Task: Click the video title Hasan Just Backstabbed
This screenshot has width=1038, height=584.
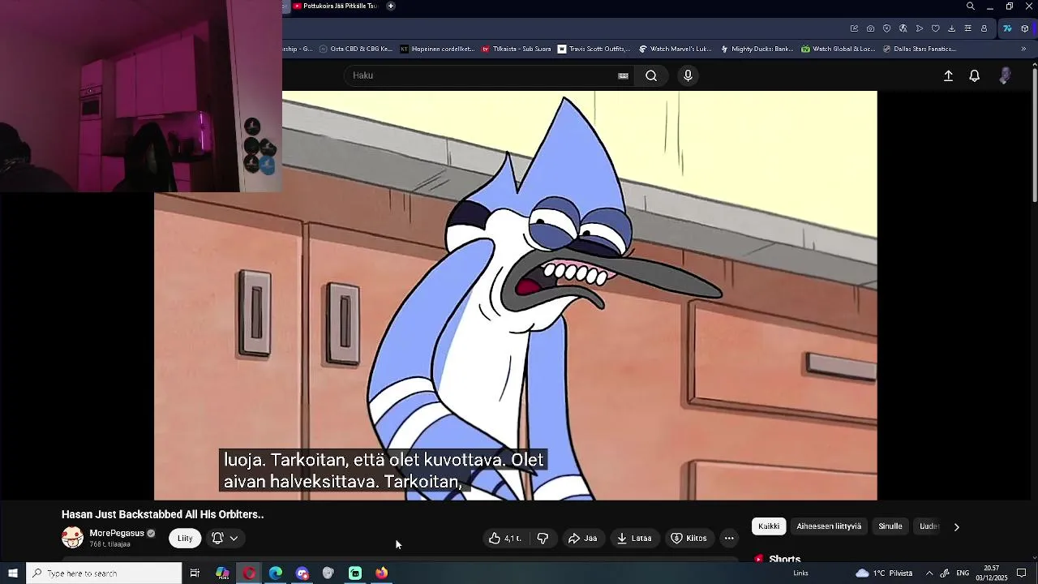Action: coord(162,514)
